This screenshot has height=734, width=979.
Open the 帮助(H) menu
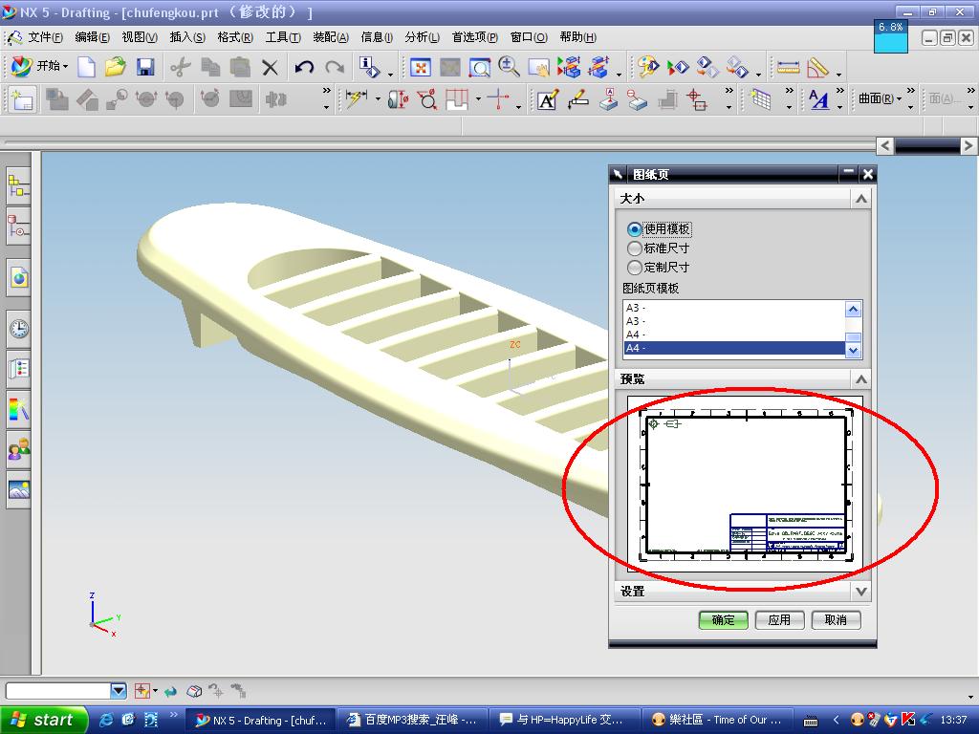[577, 37]
